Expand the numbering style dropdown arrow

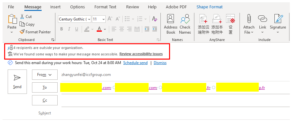click(x=146, y=19)
